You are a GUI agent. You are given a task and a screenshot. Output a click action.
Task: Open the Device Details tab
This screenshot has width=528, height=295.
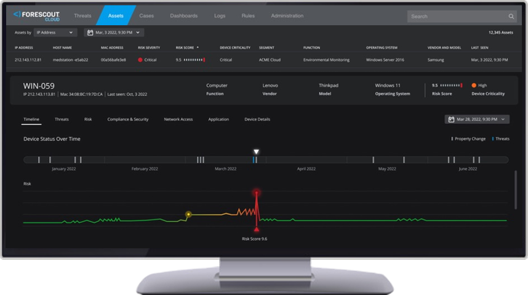click(257, 119)
